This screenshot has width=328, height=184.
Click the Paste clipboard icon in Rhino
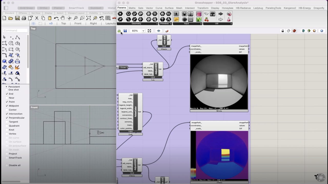click(x=50, y=18)
